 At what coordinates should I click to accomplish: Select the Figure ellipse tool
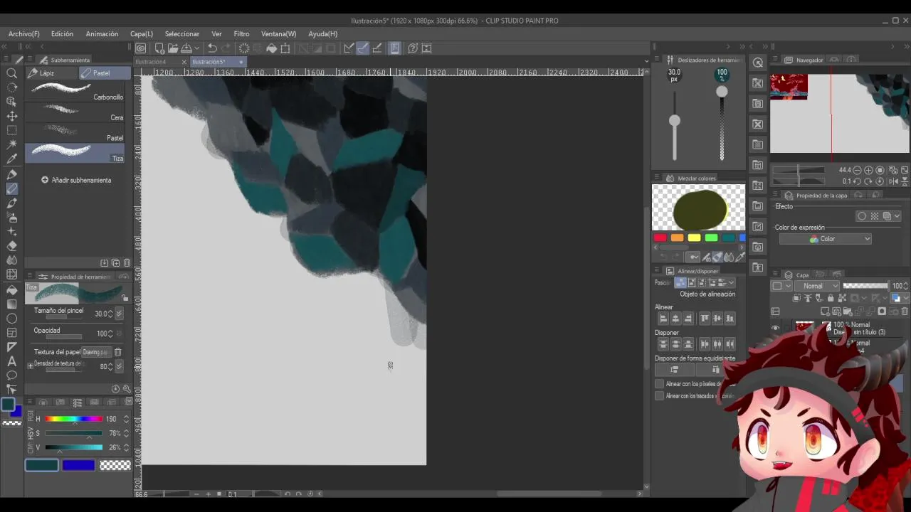click(12, 319)
